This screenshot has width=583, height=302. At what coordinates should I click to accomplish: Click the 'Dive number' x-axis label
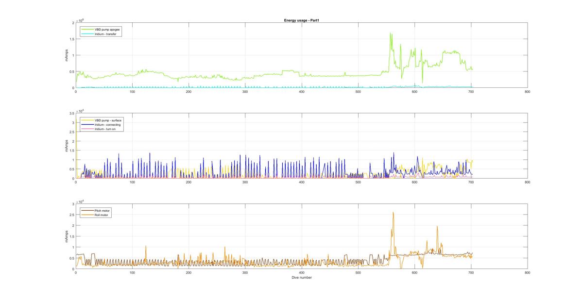pyautogui.click(x=301, y=278)
